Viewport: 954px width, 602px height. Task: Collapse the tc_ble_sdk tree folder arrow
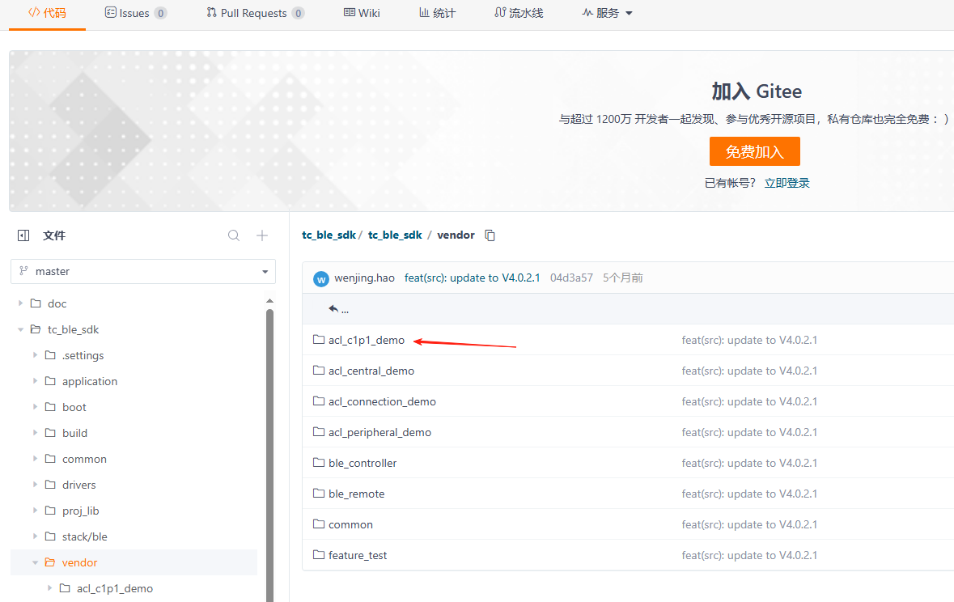tap(21, 329)
